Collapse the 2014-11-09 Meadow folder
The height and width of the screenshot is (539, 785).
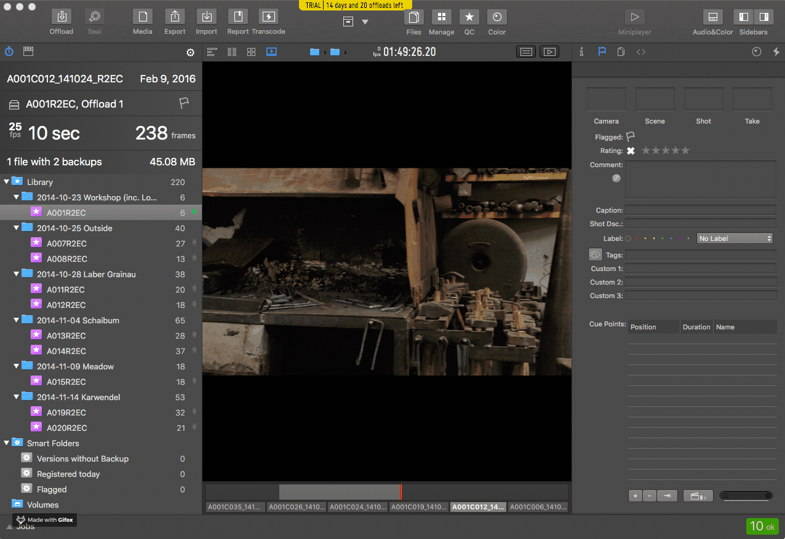tap(17, 366)
